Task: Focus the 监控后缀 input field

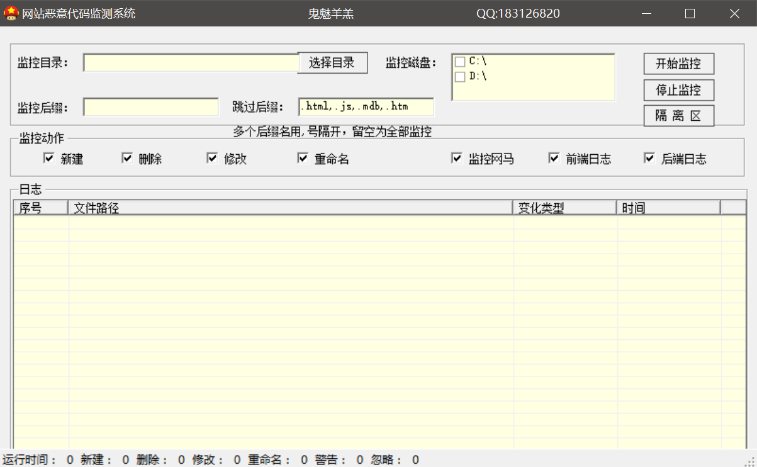Action: tap(151, 107)
